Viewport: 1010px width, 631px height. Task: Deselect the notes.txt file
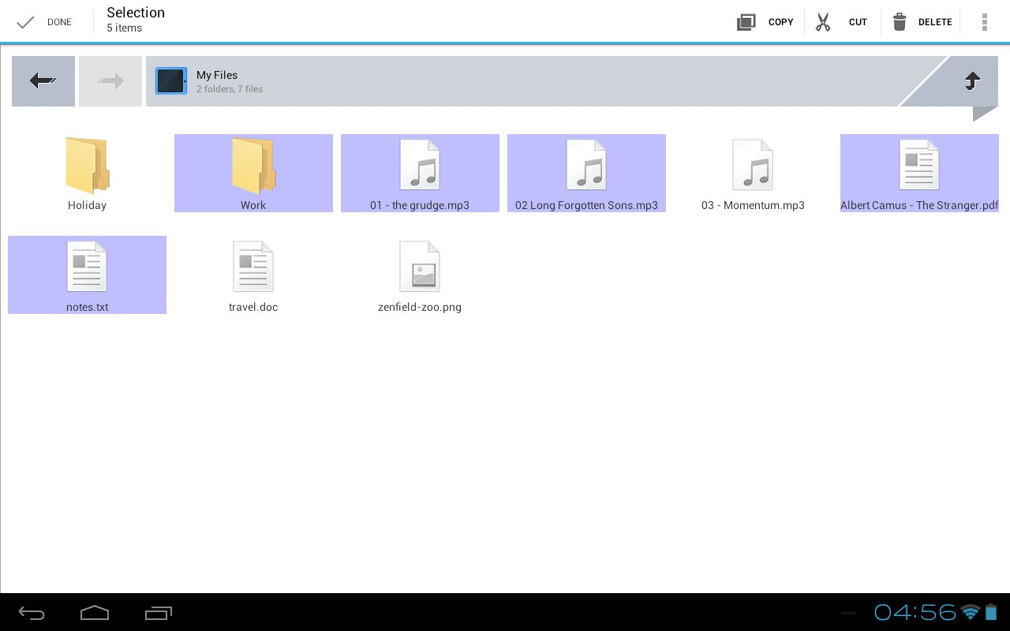(x=87, y=275)
